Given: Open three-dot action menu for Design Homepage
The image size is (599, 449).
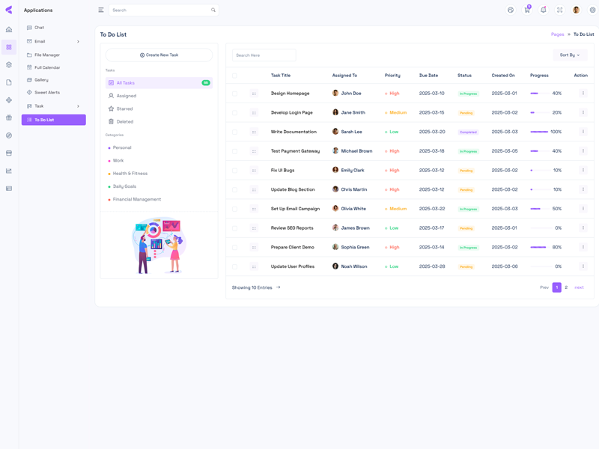Looking at the screenshot, I should [583, 94].
